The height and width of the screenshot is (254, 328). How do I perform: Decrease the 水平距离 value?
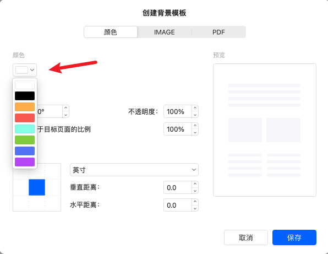pos(195,208)
